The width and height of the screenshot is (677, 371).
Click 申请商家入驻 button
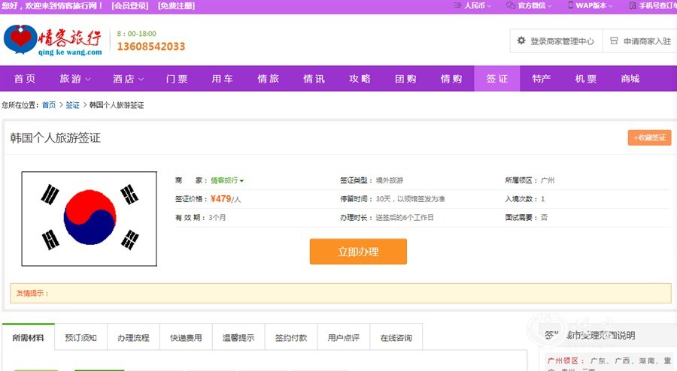tap(640, 41)
